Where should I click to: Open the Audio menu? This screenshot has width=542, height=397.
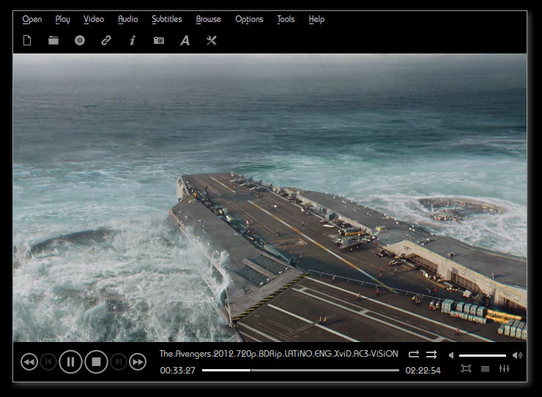(x=128, y=19)
